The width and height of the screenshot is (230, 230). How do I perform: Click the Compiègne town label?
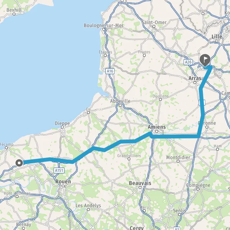[198, 185]
